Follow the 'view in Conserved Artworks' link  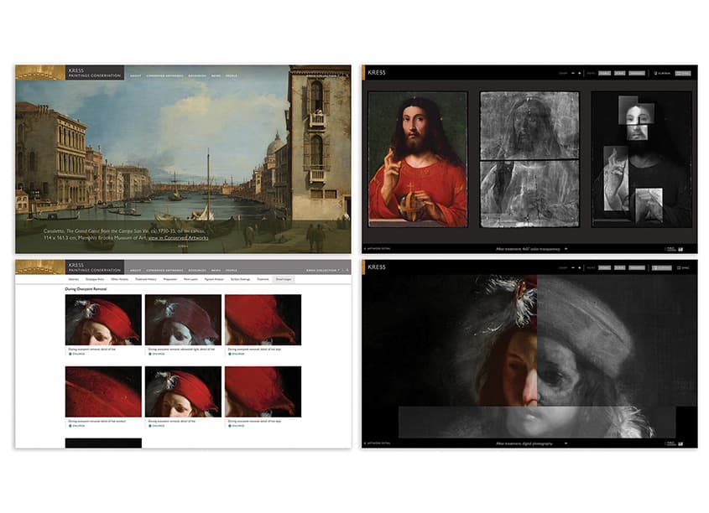tap(178, 237)
